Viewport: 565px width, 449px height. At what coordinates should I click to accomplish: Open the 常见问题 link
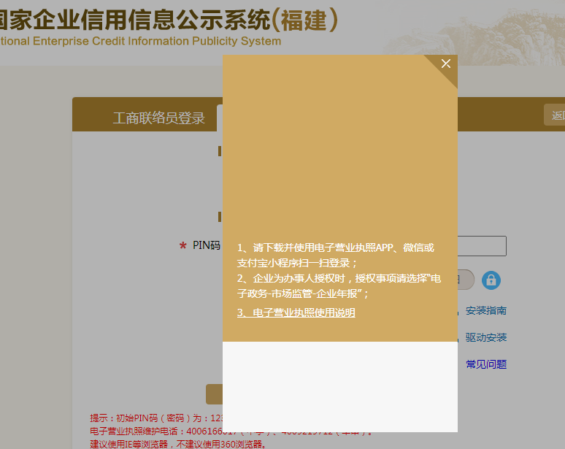tap(486, 364)
